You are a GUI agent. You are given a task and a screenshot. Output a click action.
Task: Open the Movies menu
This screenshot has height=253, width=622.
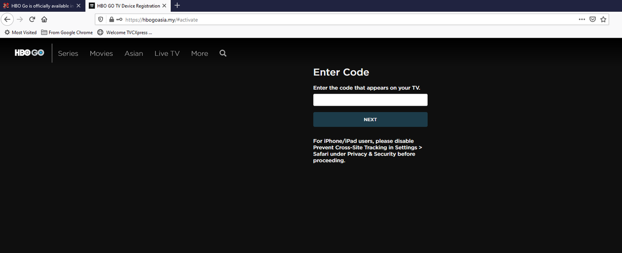pos(101,53)
